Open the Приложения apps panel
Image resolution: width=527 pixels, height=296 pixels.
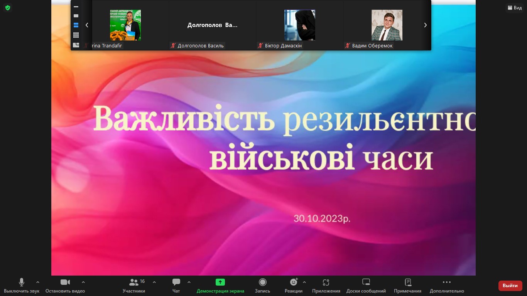coord(326,286)
